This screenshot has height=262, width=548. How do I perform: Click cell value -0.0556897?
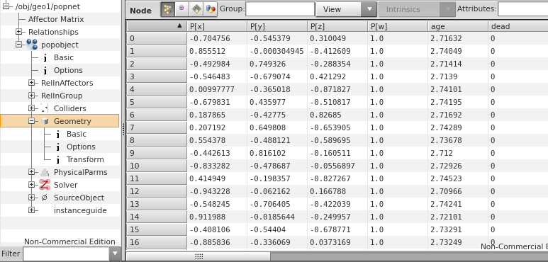click(332, 166)
